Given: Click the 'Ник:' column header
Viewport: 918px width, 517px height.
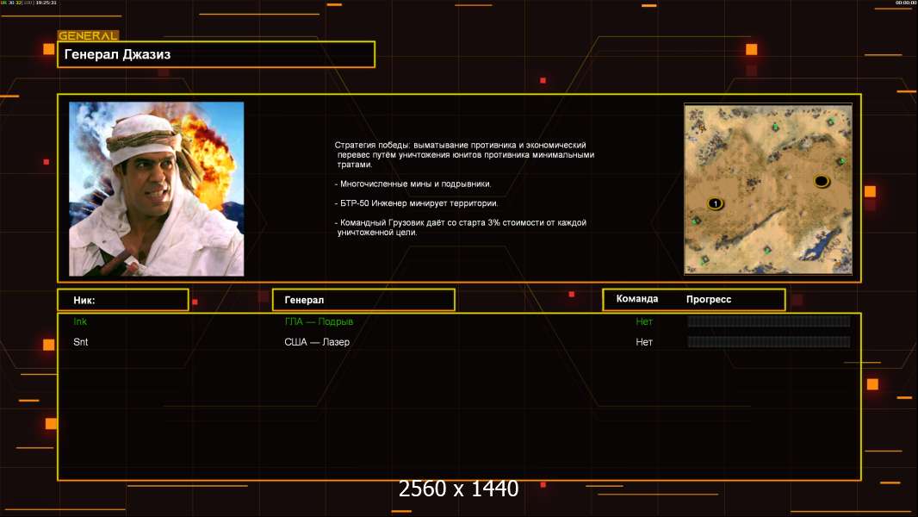Looking at the screenshot, I should coord(122,300).
